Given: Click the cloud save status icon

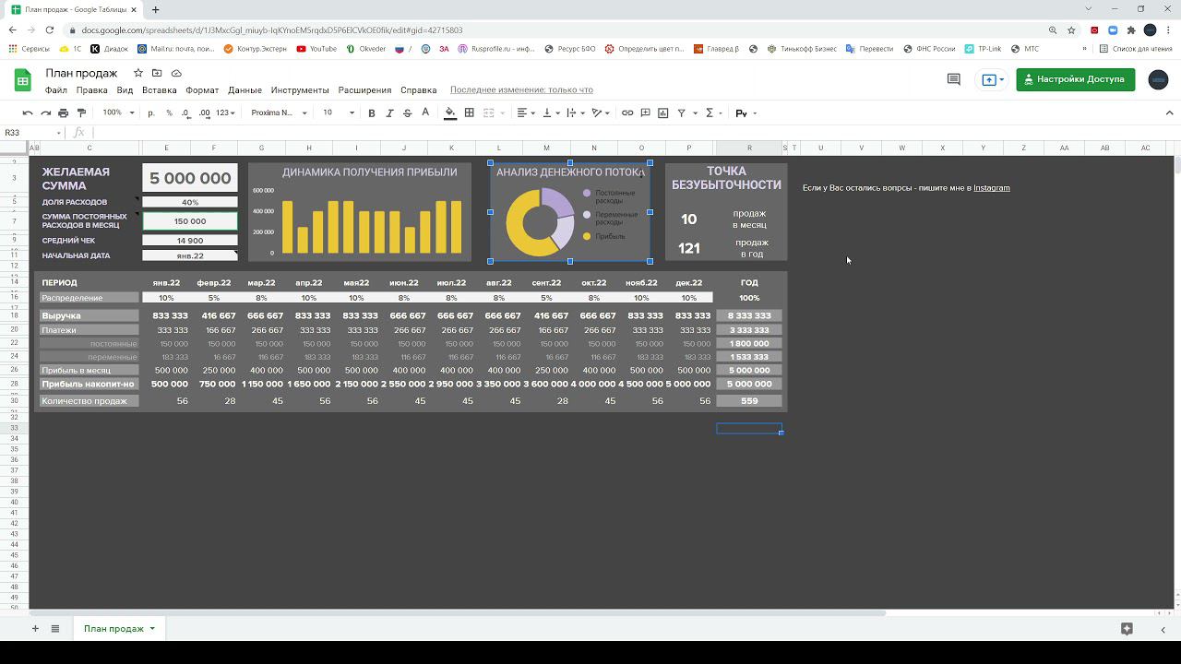Looking at the screenshot, I should (x=176, y=73).
